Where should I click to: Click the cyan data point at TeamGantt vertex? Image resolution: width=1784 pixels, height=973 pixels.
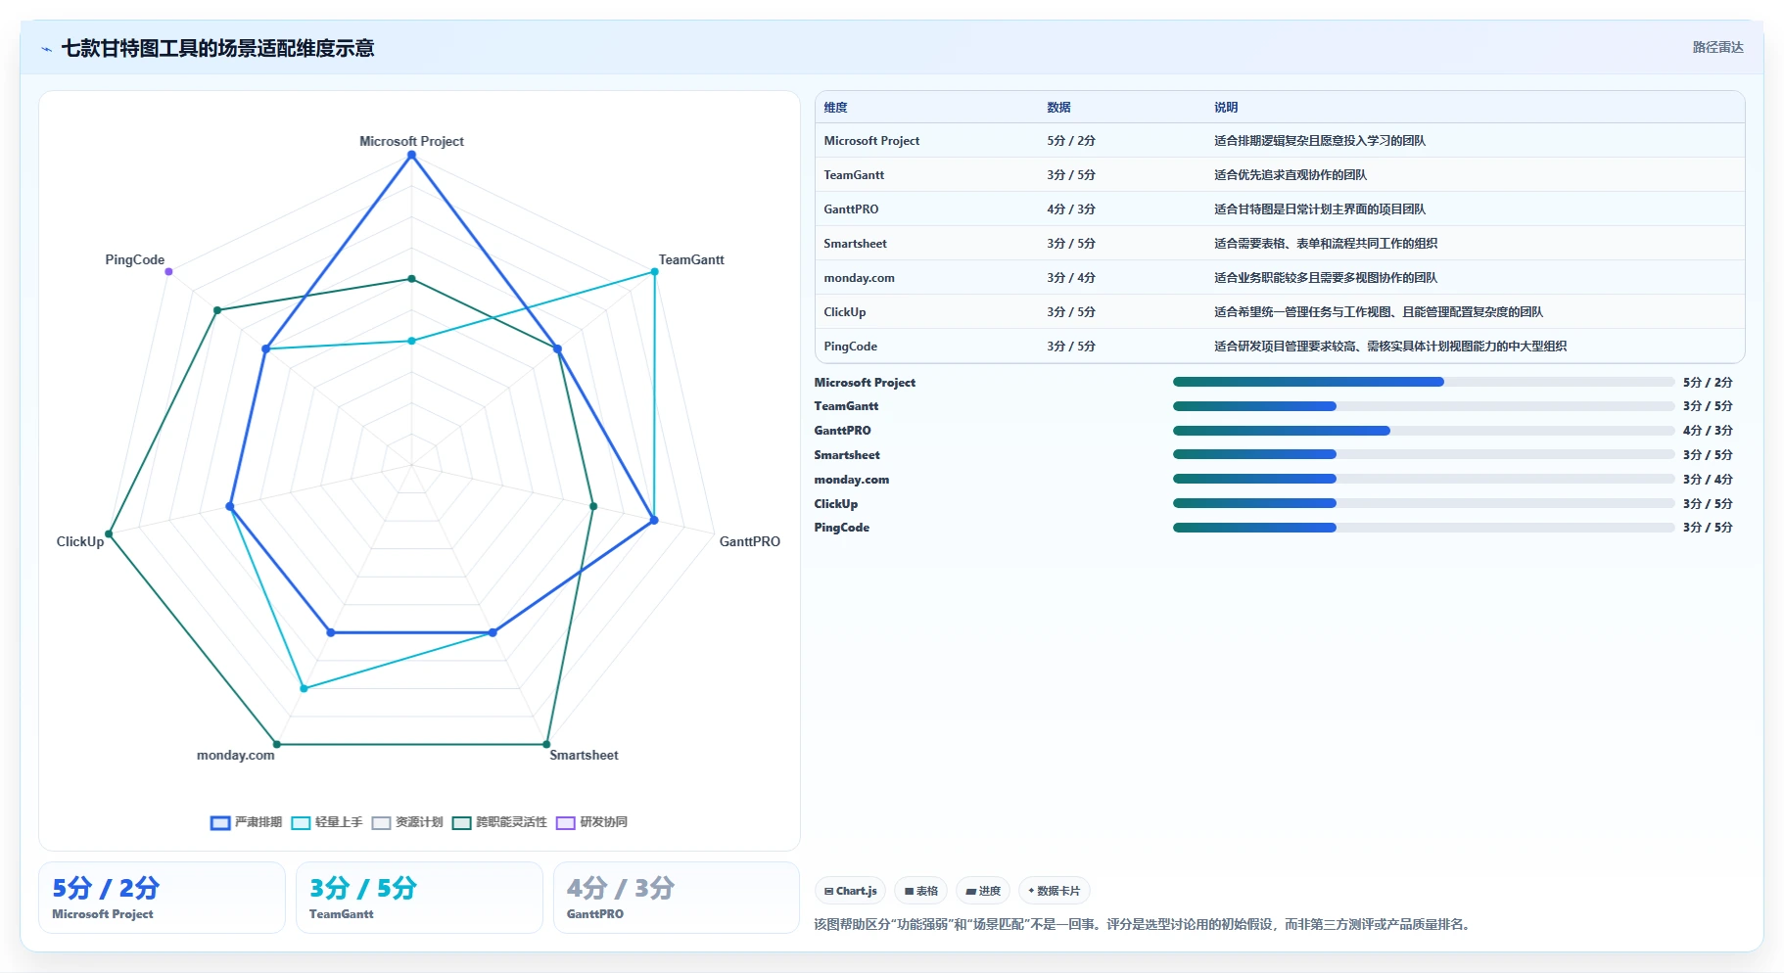point(655,271)
